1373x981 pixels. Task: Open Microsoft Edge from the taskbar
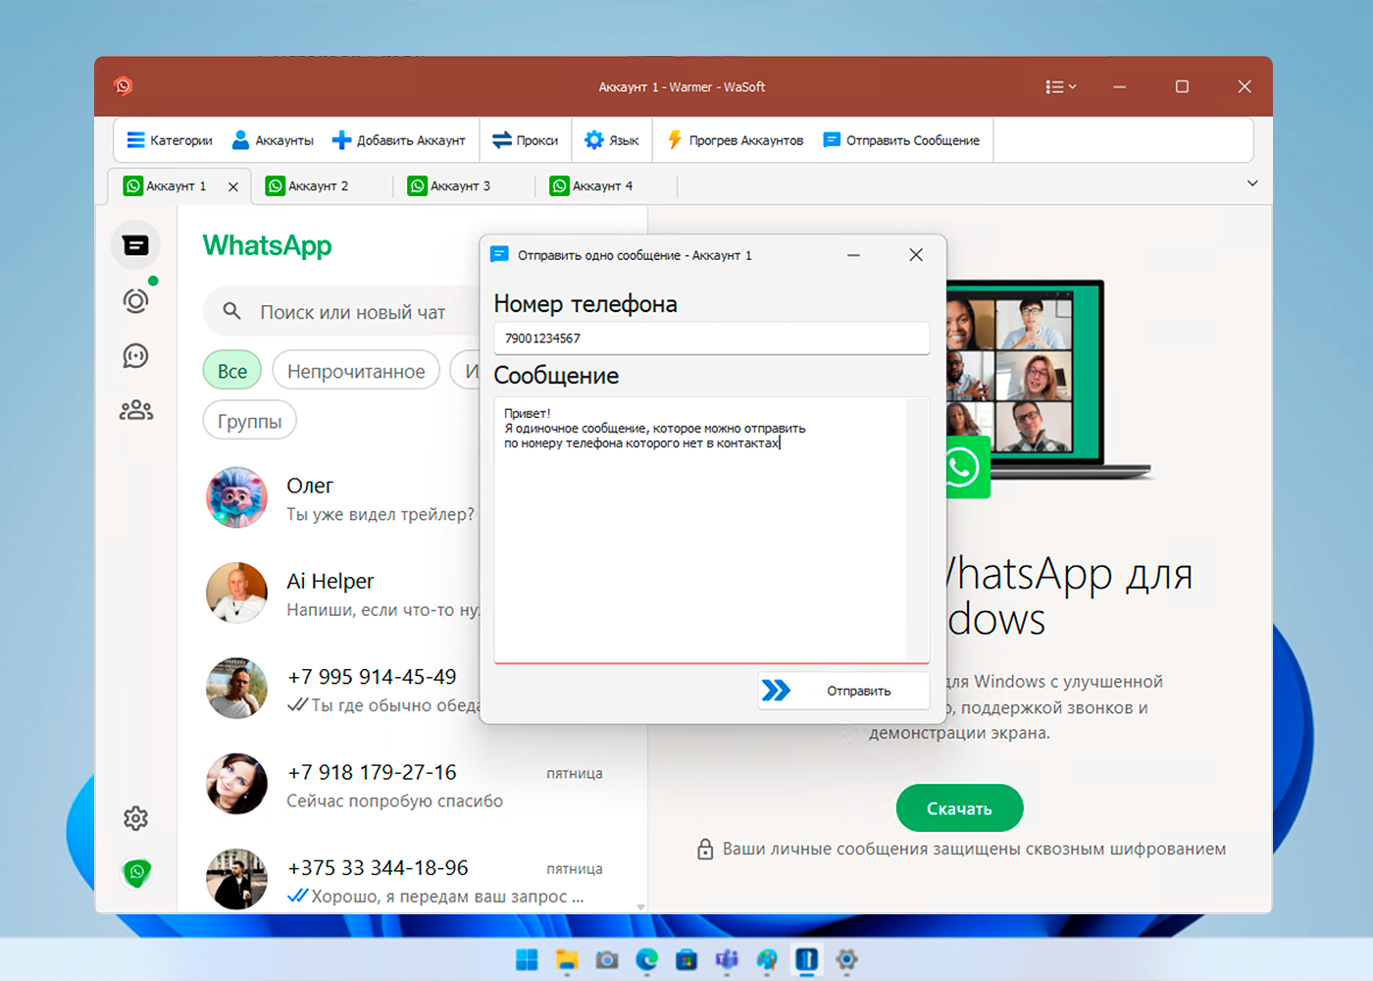tap(646, 959)
